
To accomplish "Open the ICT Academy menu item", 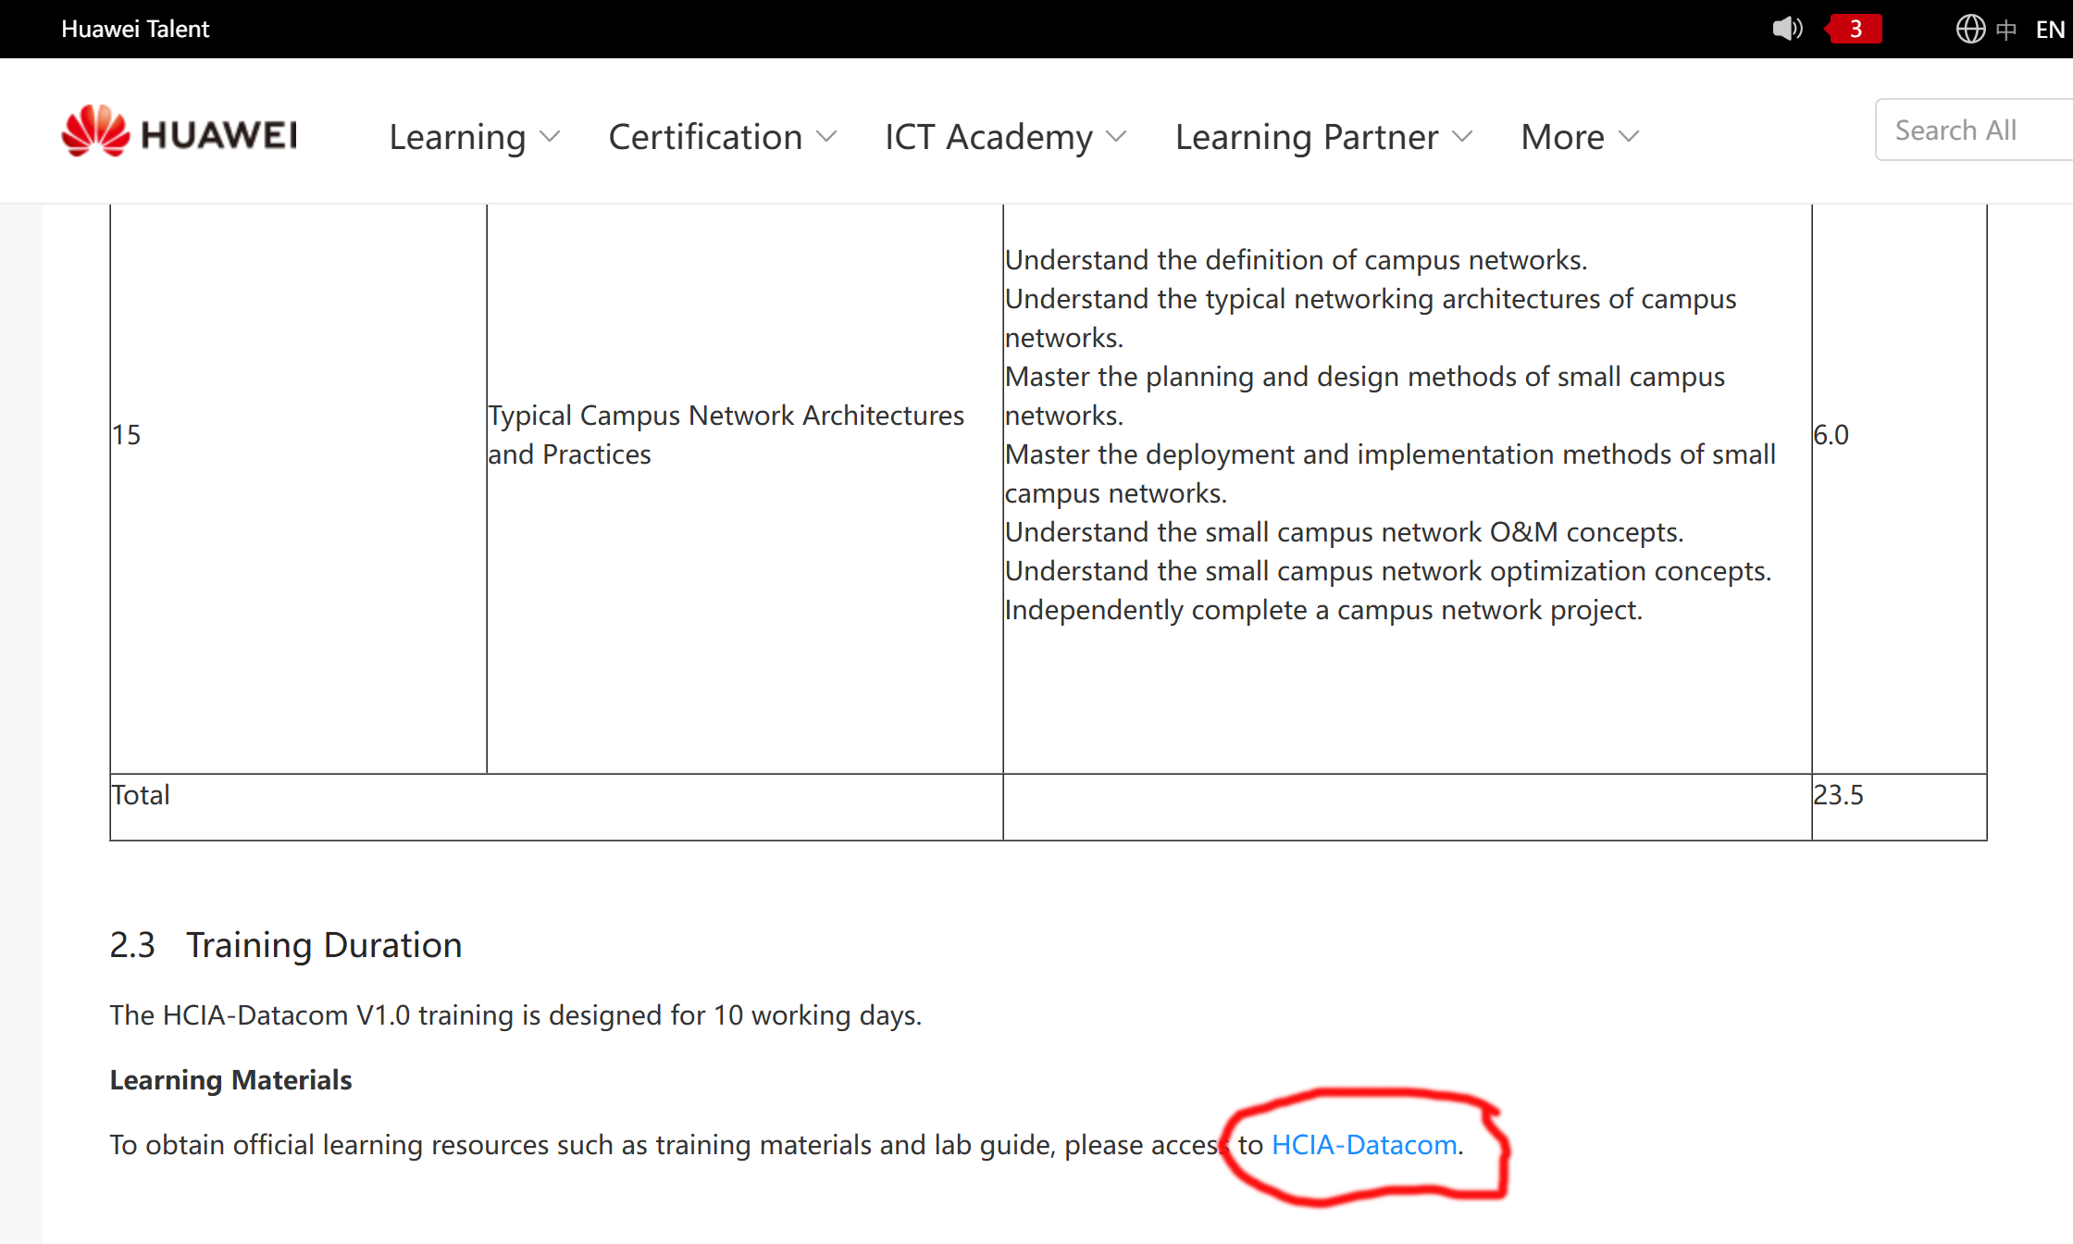I will (988, 137).
